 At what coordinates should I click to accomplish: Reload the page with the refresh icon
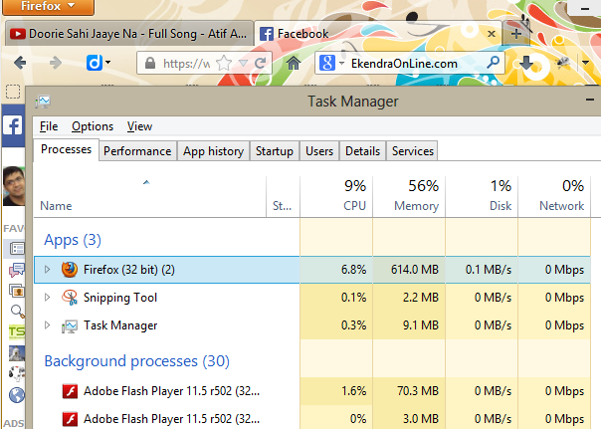(261, 63)
